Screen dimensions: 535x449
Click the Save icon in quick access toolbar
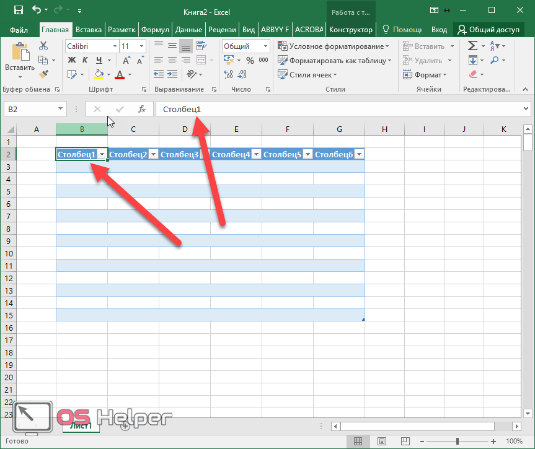click(18, 11)
